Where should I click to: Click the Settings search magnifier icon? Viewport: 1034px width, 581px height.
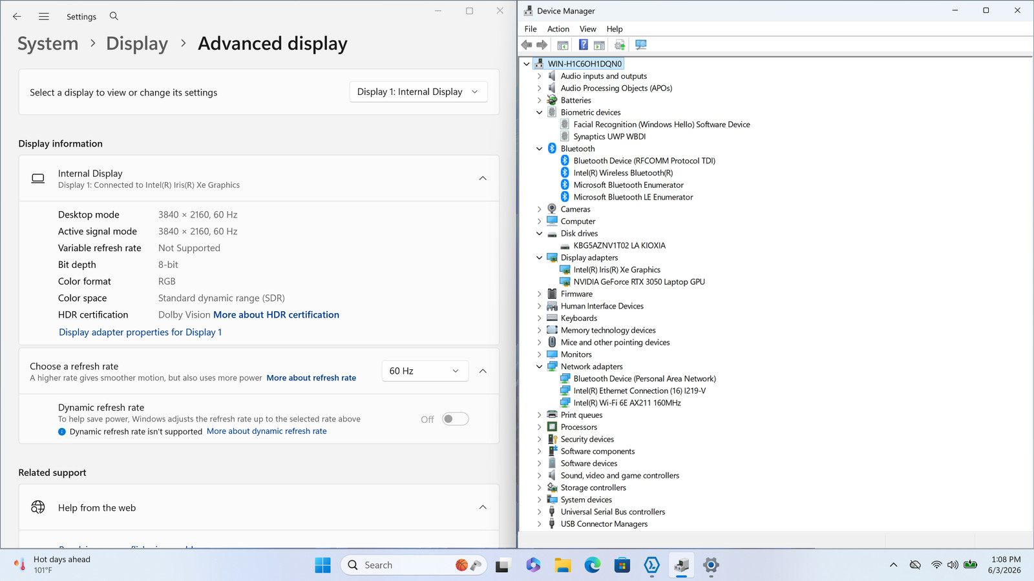[114, 16]
